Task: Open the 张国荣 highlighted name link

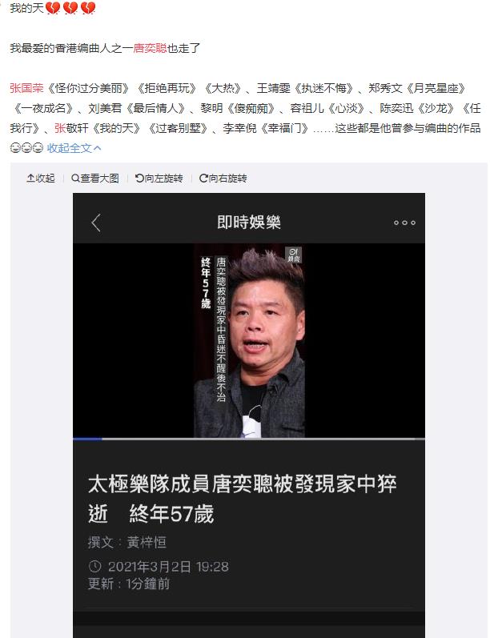Action: [26, 88]
